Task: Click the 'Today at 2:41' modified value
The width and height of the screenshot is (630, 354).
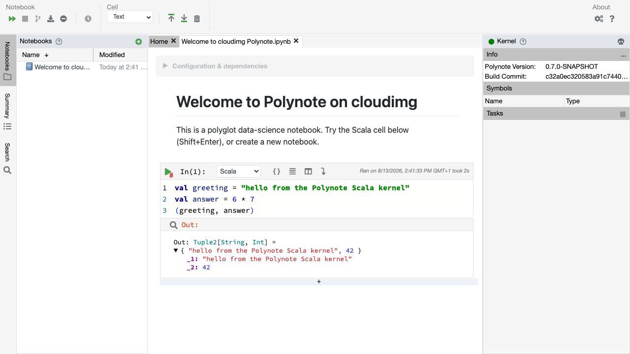Action: [x=123, y=67]
